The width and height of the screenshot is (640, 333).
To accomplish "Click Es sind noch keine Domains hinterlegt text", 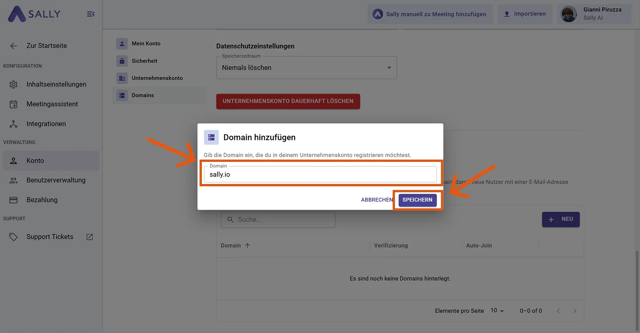I will pyautogui.click(x=400, y=279).
